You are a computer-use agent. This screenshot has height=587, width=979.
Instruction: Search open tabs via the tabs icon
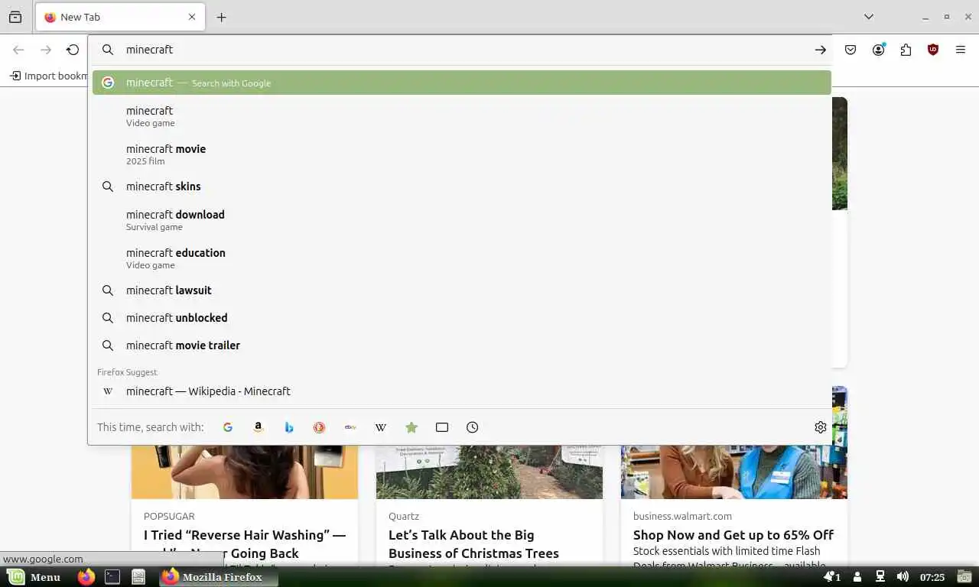point(442,427)
